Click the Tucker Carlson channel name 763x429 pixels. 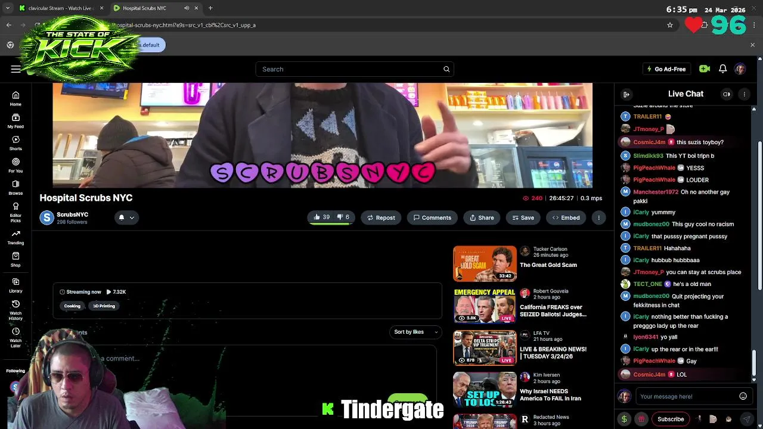[550, 249]
